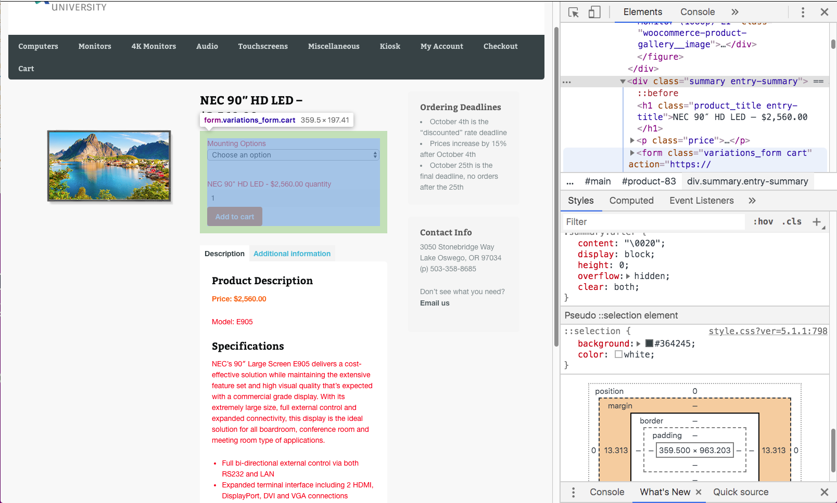The height and width of the screenshot is (503, 837).
Task: Close the What's New drawer tab
Action: click(699, 492)
